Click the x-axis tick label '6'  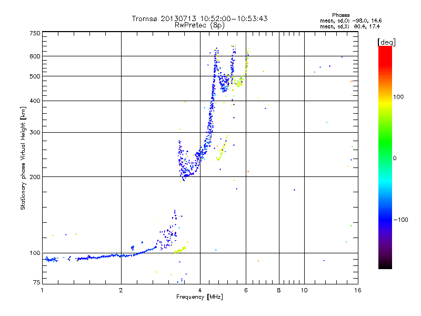point(246,290)
